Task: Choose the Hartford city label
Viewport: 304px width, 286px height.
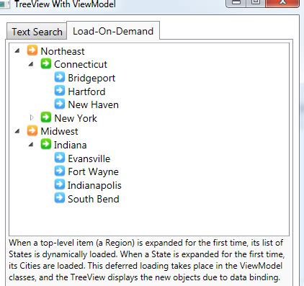Action: click(86, 91)
